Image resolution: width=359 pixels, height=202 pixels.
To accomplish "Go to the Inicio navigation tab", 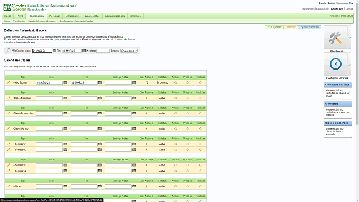I will click(8, 16).
